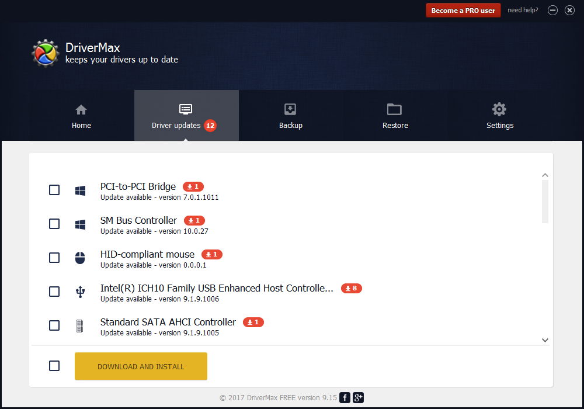Click download badge next to HID-compliant mouse
584x409 pixels.
(212, 254)
